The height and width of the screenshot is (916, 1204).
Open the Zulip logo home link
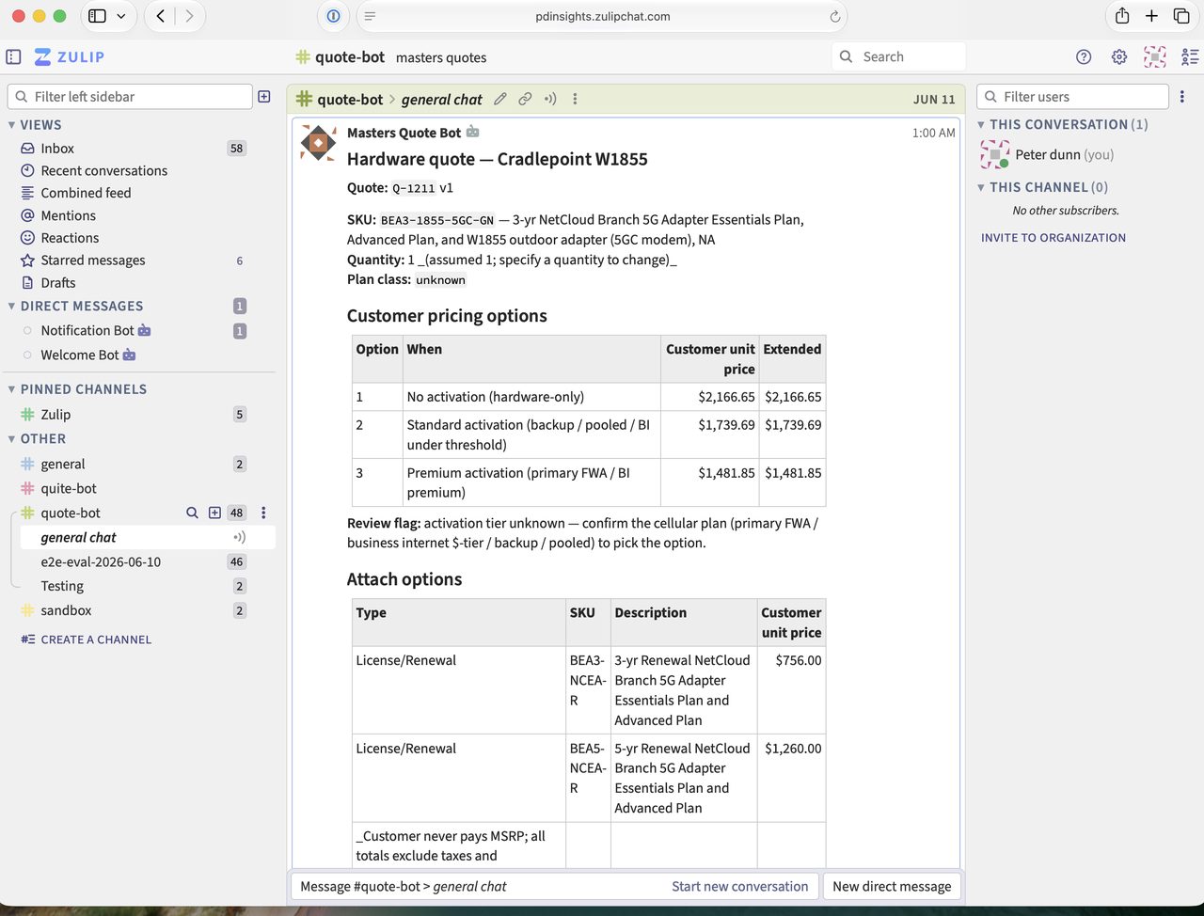click(70, 56)
